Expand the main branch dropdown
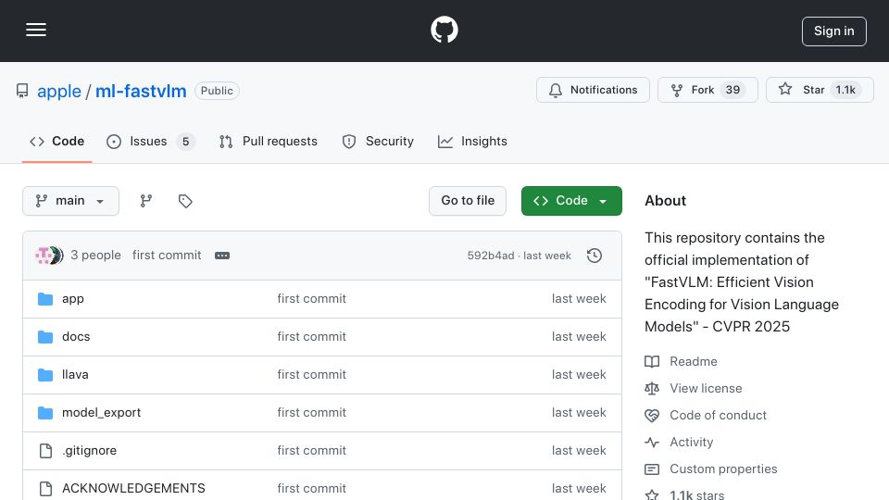This screenshot has height=500, width=889. (71, 201)
